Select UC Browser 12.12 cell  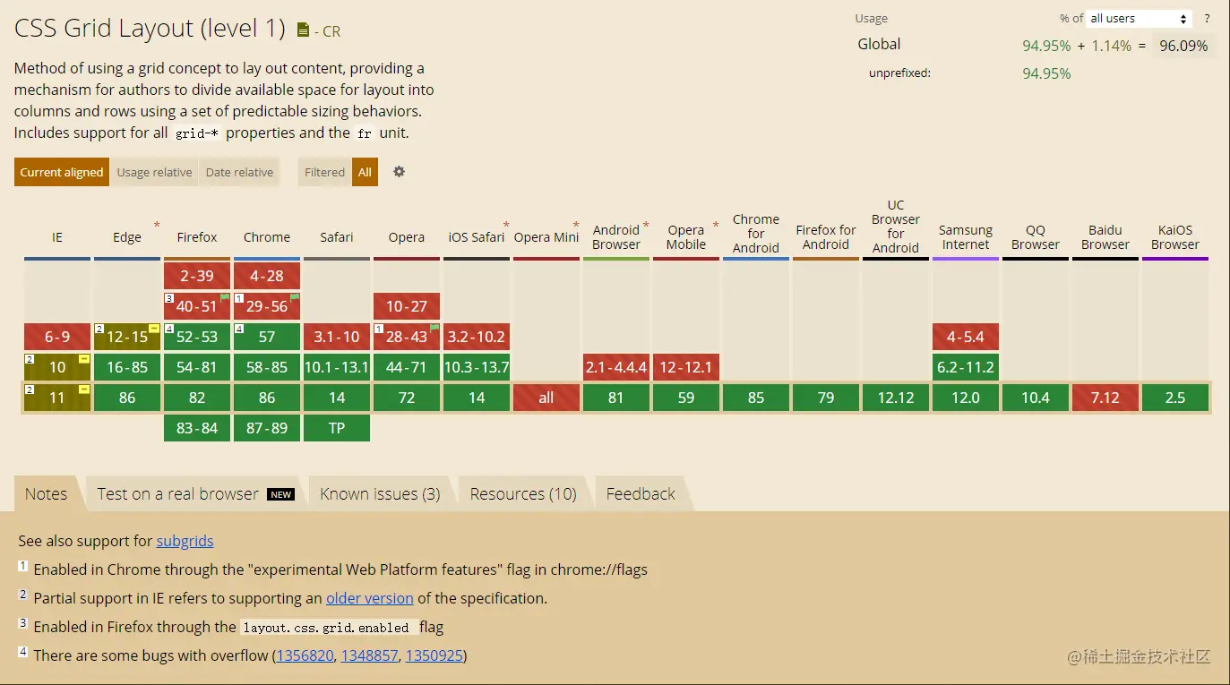pos(896,398)
